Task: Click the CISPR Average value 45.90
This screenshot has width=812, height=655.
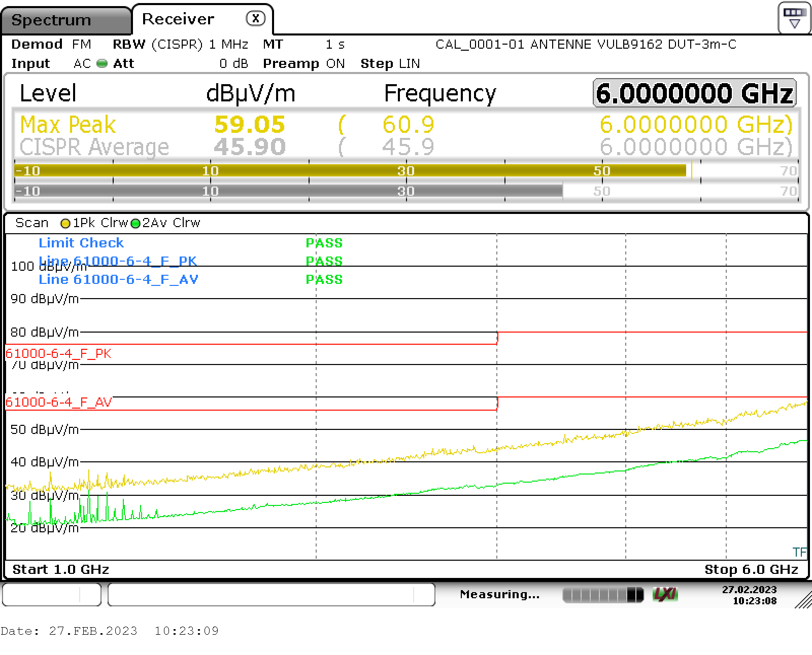Action: pos(250,147)
